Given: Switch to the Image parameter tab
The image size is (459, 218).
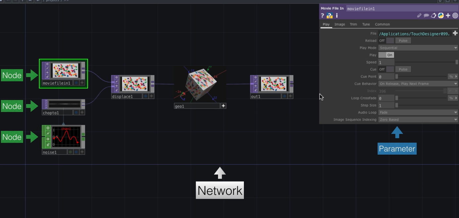Looking at the screenshot, I should click(340, 24).
